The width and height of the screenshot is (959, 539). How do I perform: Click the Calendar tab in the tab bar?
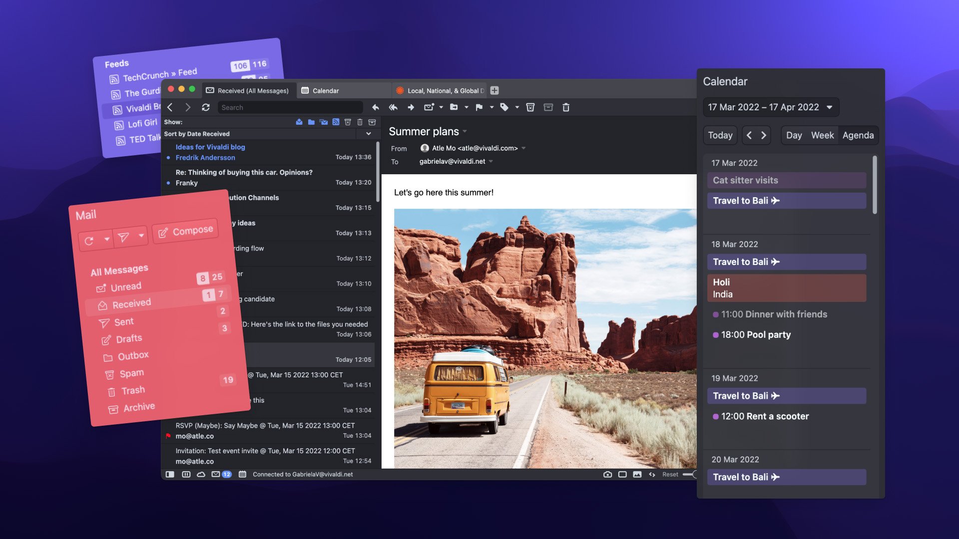325,90
